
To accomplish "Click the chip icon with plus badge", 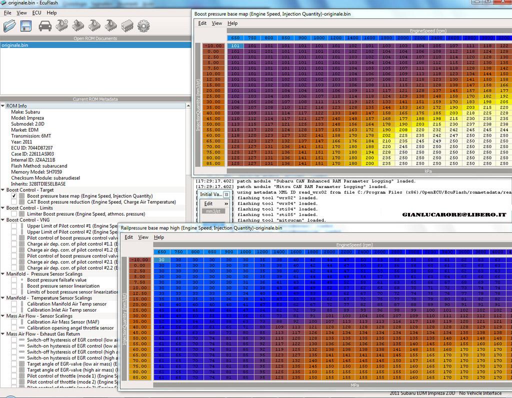I will click(x=62, y=25).
